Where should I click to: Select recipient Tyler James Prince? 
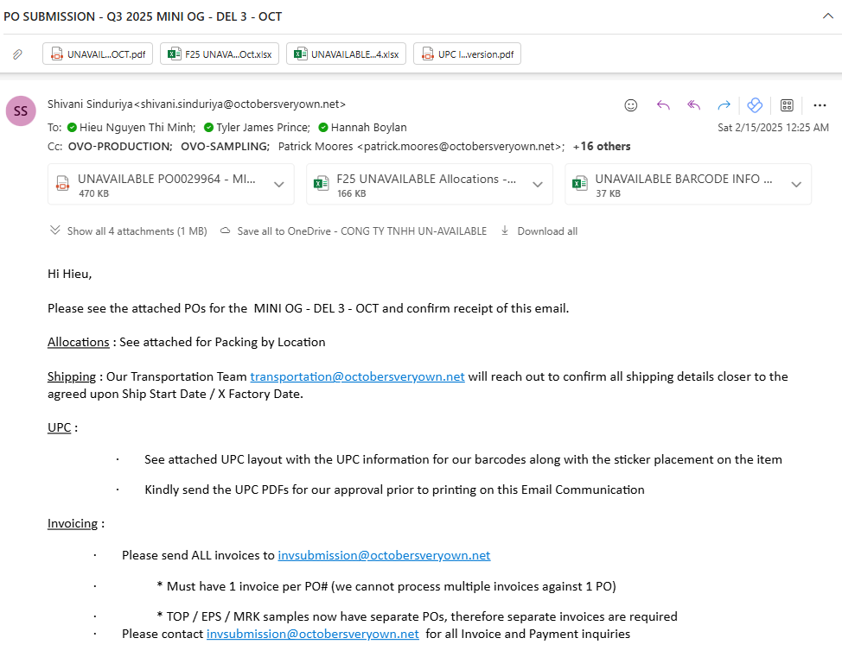coord(263,128)
